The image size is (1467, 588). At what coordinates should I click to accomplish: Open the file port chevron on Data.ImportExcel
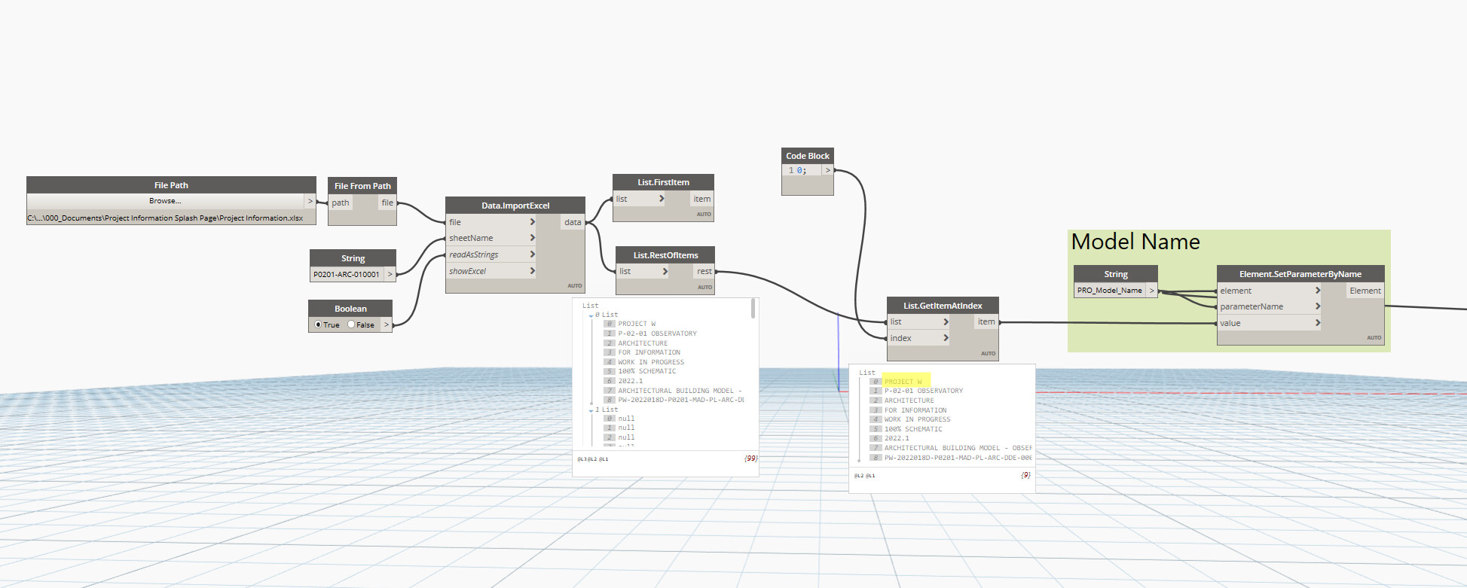tap(532, 222)
